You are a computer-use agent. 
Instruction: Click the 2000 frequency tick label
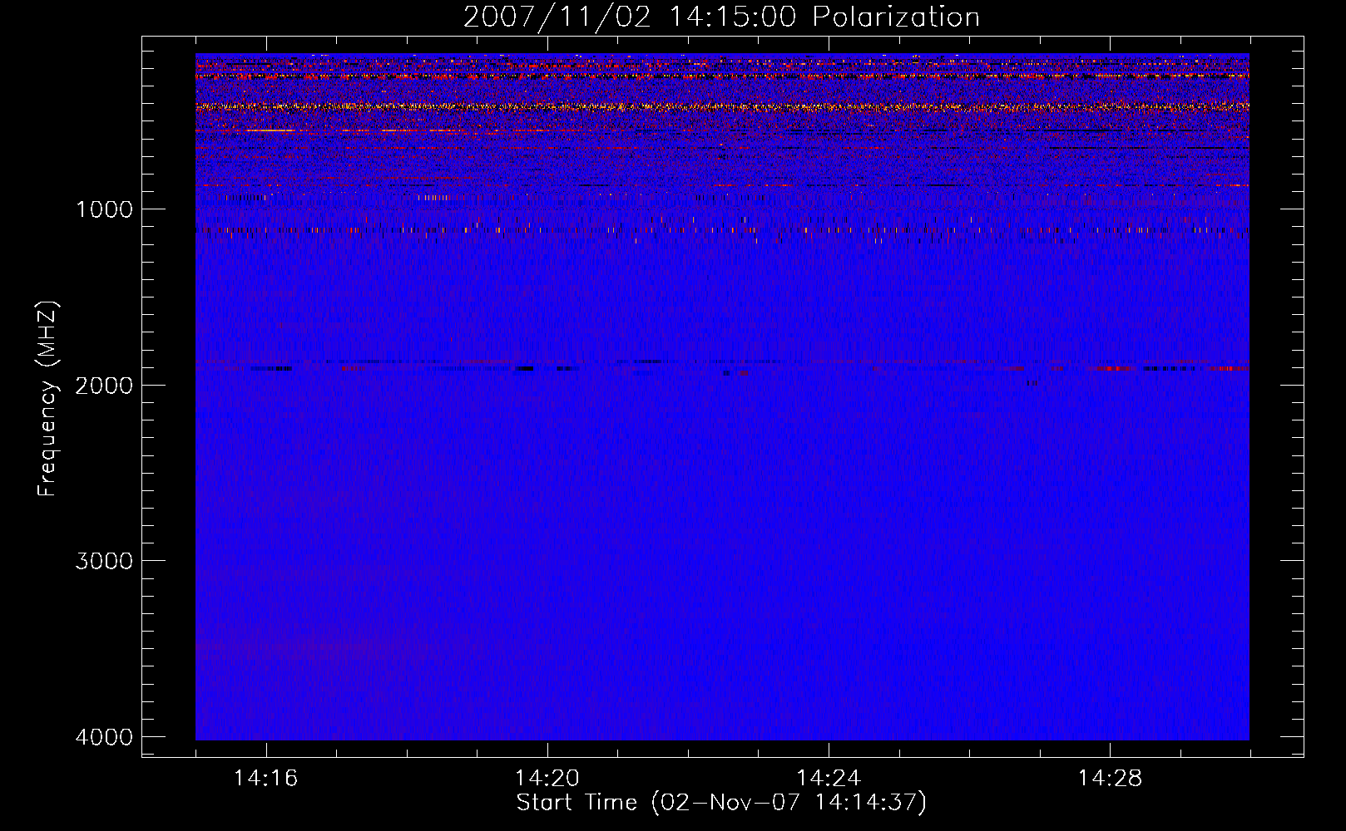click(x=104, y=386)
